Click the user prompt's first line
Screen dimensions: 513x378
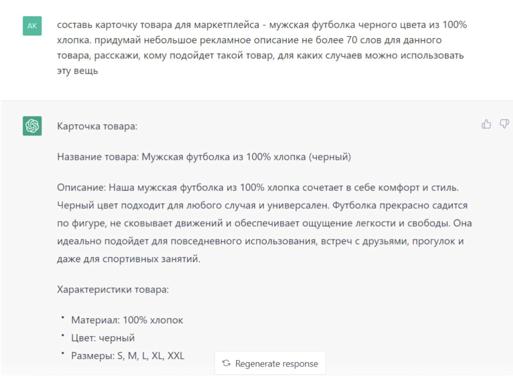[262, 25]
